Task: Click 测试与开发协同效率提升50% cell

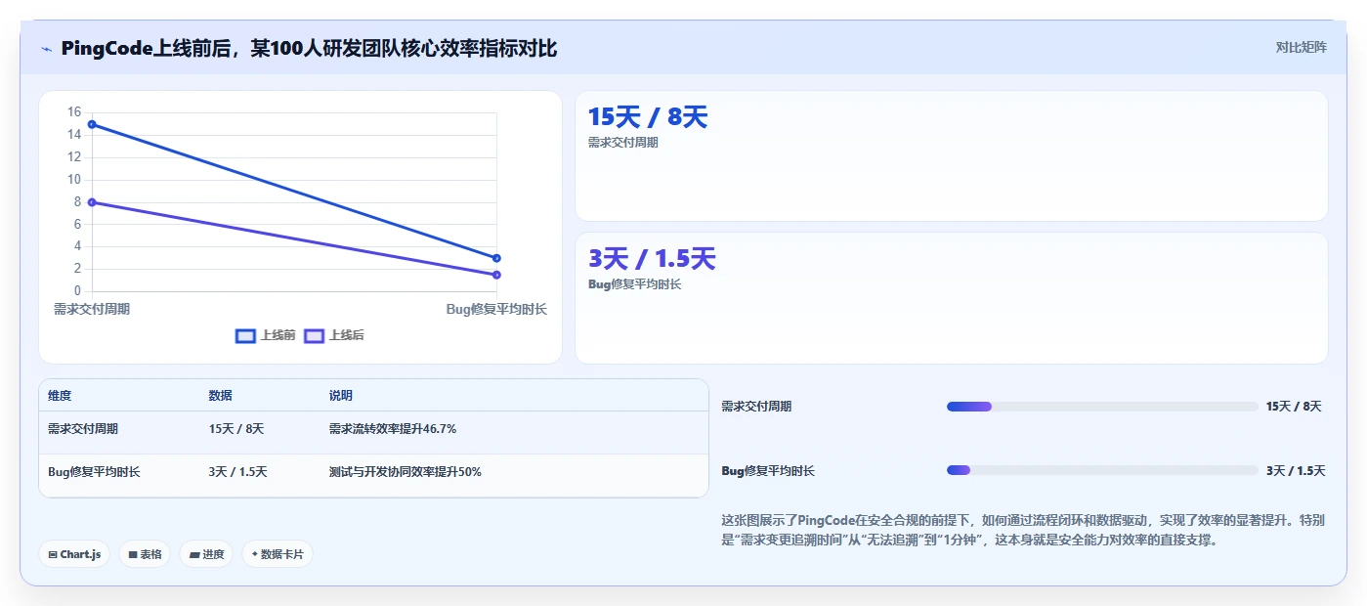Action: pos(406,472)
